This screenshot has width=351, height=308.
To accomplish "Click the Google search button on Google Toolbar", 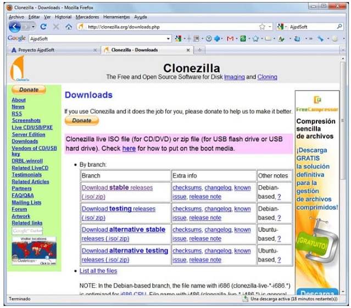I will (178, 39).
